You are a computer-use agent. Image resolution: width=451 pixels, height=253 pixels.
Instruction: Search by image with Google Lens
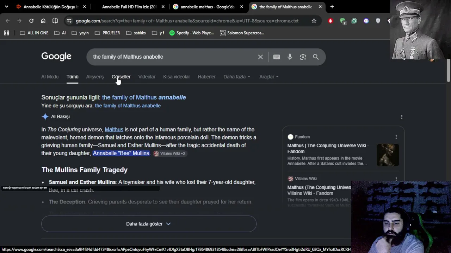coord(303,57)
